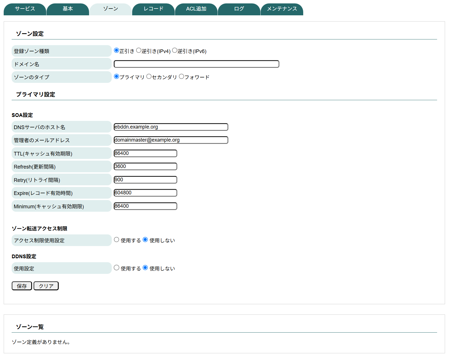Choose セカンダリ as the zone type
The height and width of the screenshot is (357, 449).
click(149, 77)
